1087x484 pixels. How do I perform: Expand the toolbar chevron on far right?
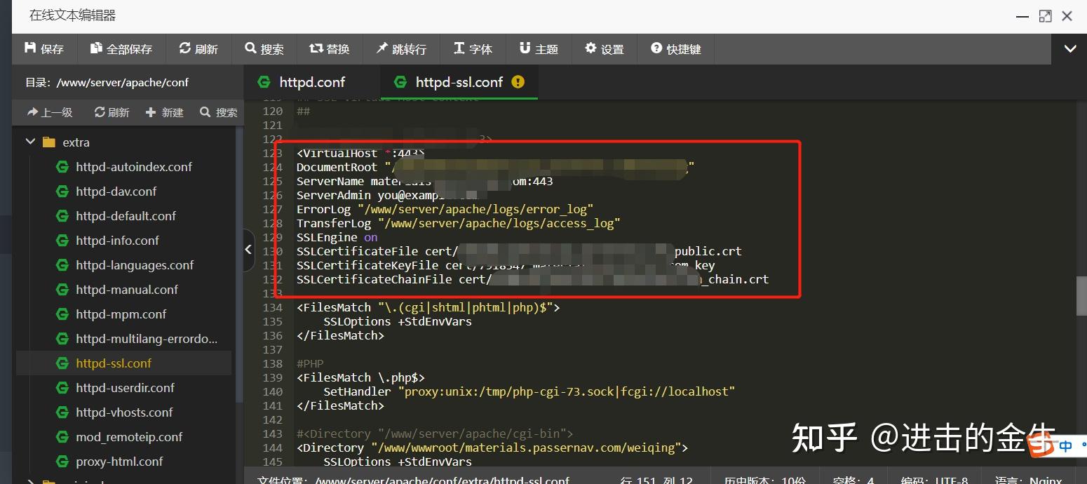point(1069,48)
